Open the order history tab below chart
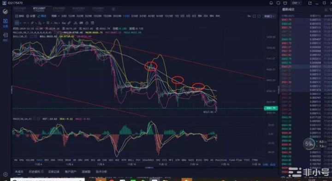 pyautogui.click(x=36, y=172)
